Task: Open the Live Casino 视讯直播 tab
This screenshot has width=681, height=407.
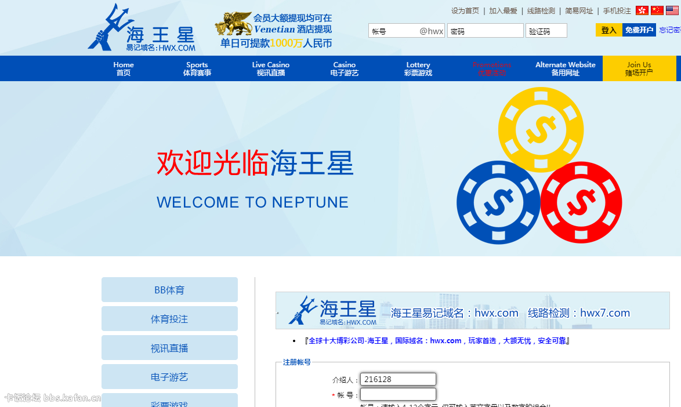Action: click(270, 68)
